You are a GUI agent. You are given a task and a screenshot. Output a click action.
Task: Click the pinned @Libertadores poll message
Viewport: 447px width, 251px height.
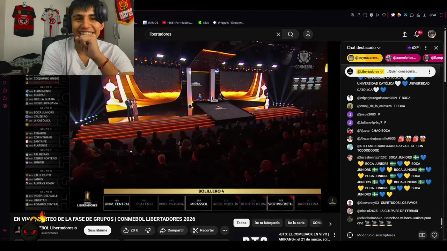pyautogui.click(x=390, y=71)
